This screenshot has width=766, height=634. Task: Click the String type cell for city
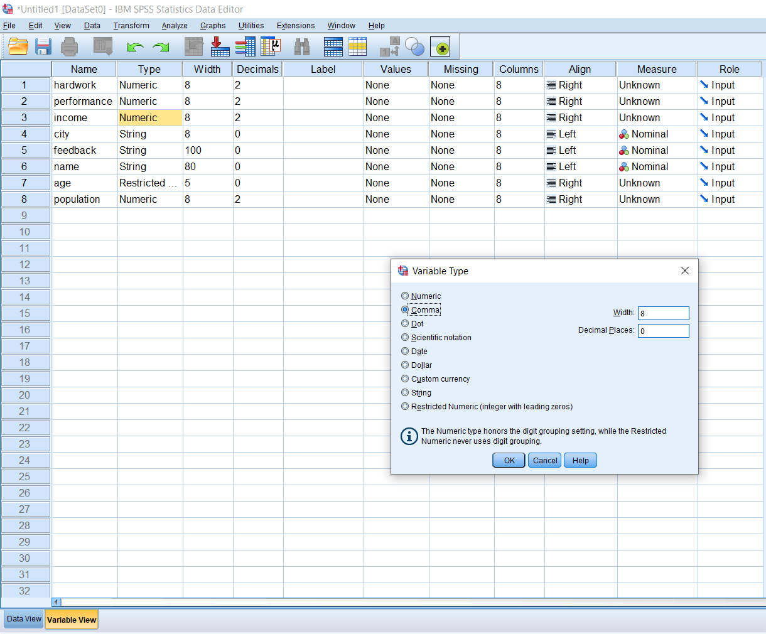click(x=149, y=134)
